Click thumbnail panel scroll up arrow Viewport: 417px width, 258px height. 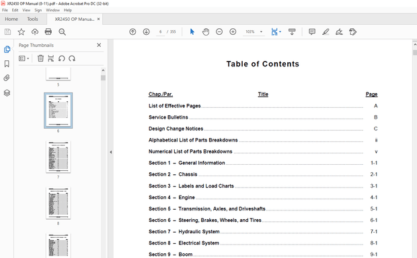[103, 70]
